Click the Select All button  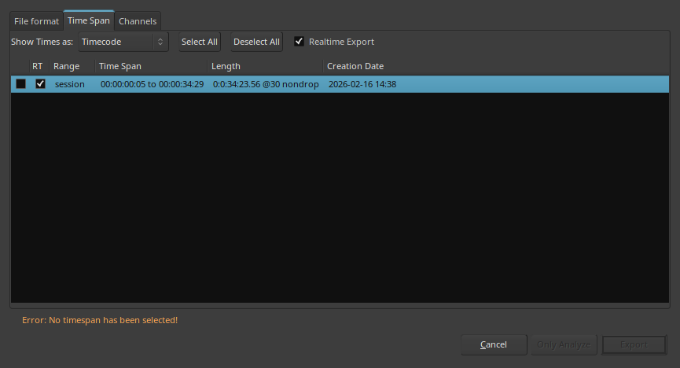click(x=200, y=42)
